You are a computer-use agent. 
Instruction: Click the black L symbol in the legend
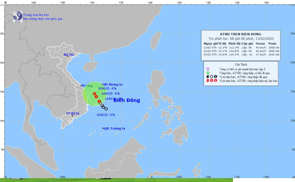click(216, 77)
